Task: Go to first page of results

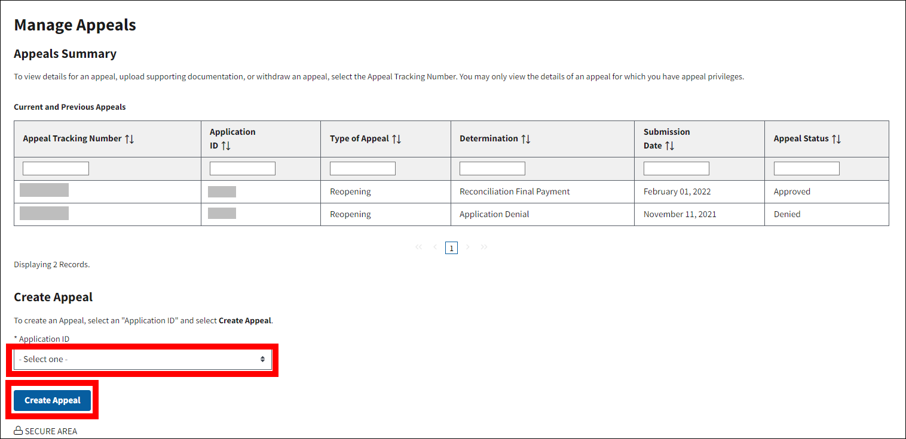Action: 418,247
